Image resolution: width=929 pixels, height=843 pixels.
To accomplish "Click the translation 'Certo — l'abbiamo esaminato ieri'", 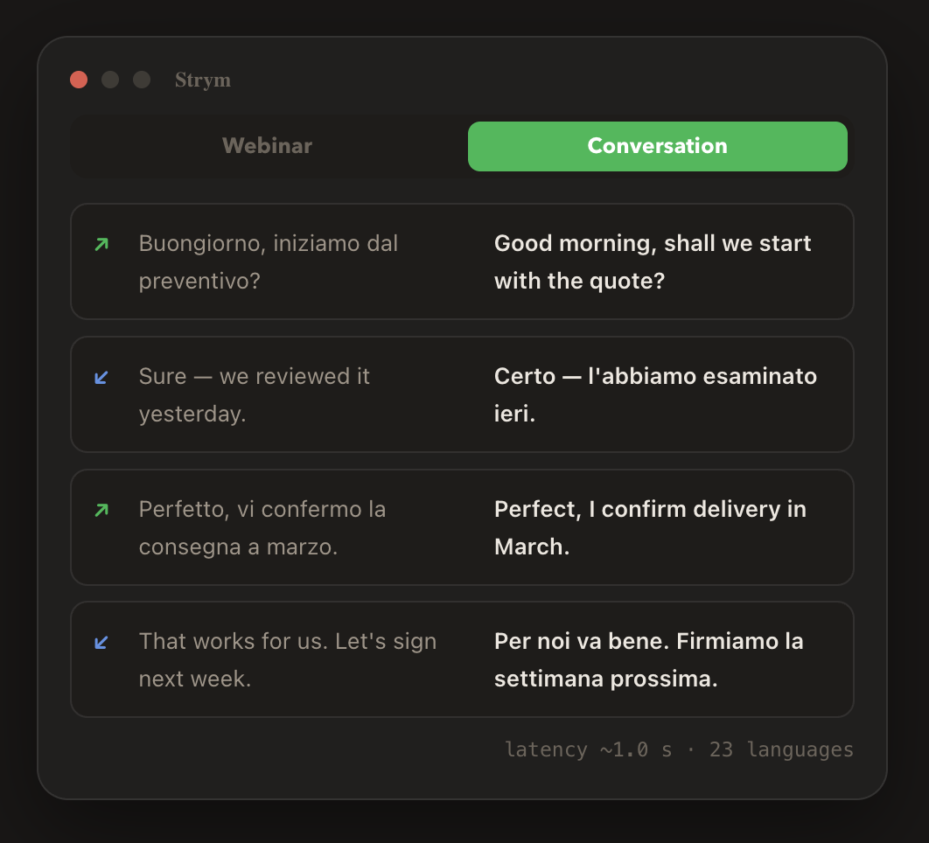I will [656, 395].
